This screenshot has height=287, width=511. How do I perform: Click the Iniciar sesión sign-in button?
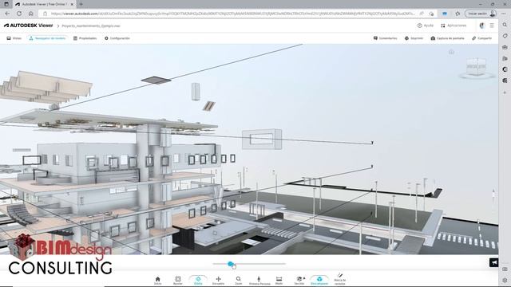481,14
